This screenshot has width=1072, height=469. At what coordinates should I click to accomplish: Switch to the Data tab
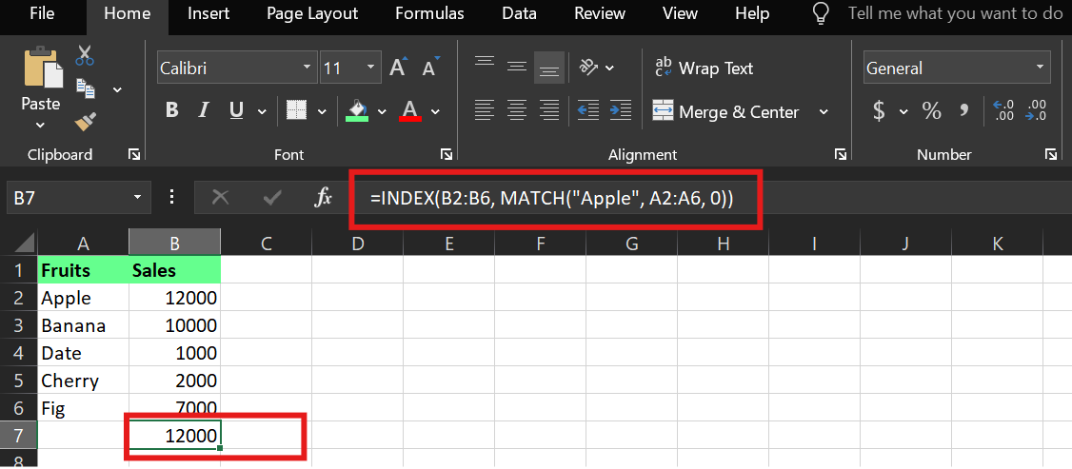[518, 13]
